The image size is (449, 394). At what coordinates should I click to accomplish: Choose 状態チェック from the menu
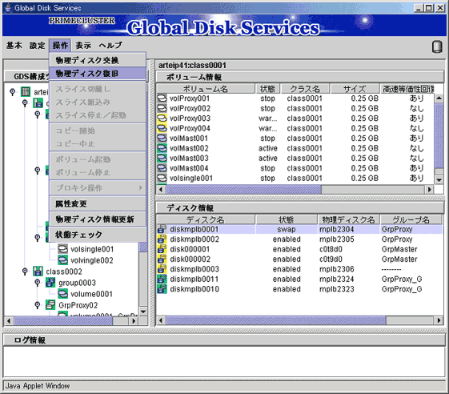pos(98,235)
